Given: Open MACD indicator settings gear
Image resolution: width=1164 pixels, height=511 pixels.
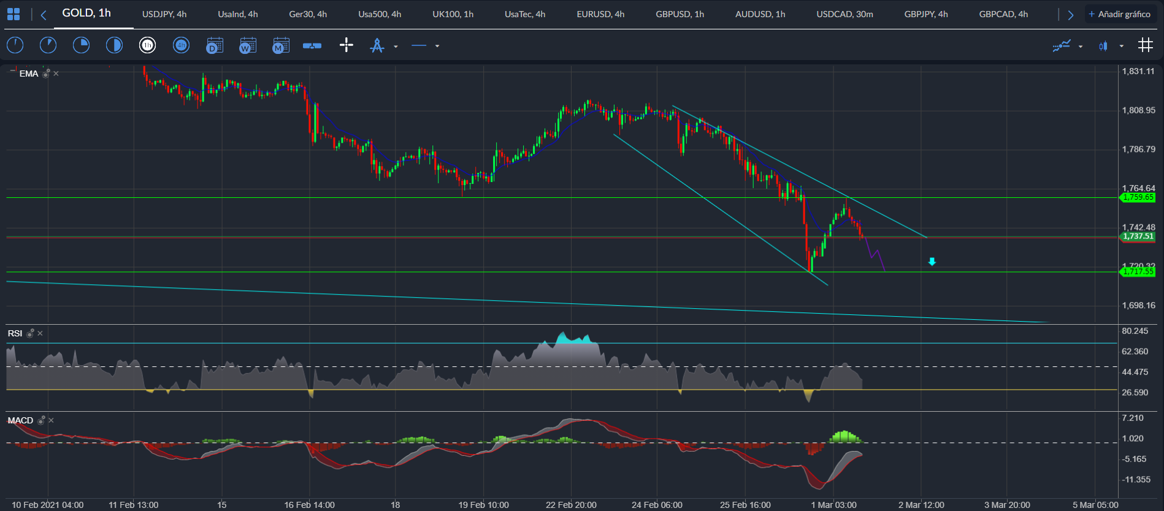Looking at the screenshot, I should click(41, 420).
